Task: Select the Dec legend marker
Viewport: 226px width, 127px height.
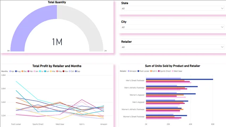Action: point(22,71)
